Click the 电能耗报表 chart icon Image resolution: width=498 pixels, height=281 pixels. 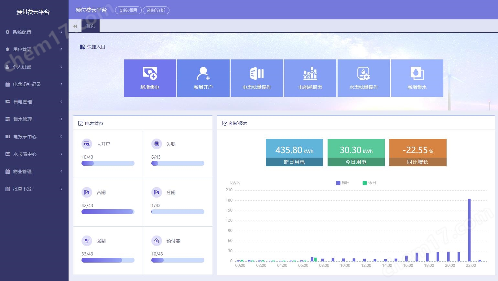[x=310, y=74]
